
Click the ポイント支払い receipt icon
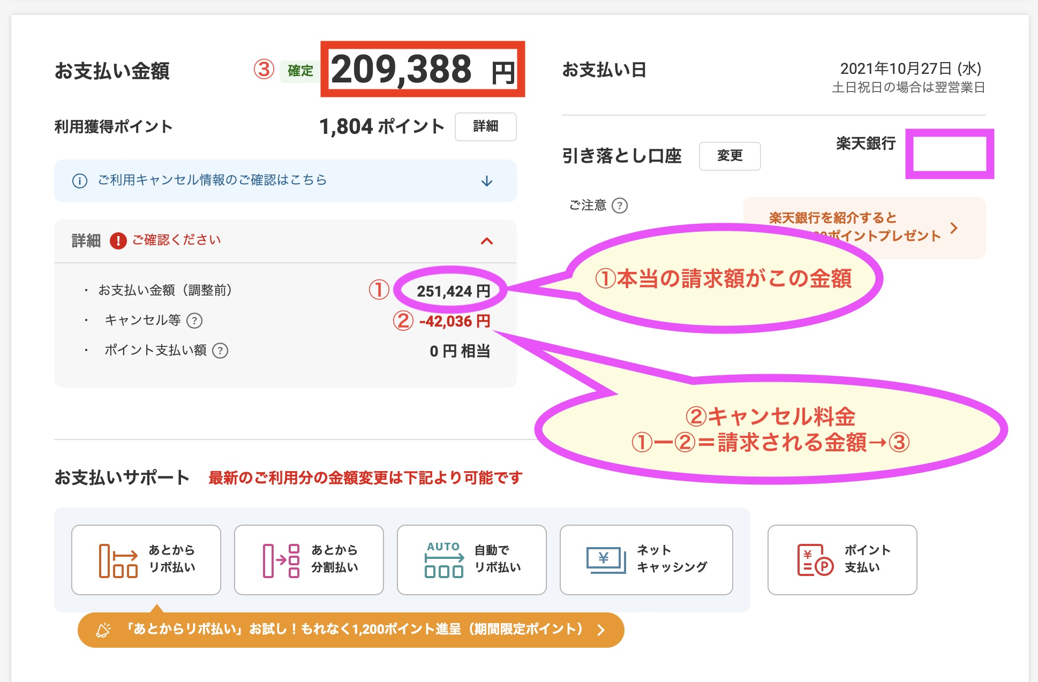pyautogui.click(x=815, y=560)
